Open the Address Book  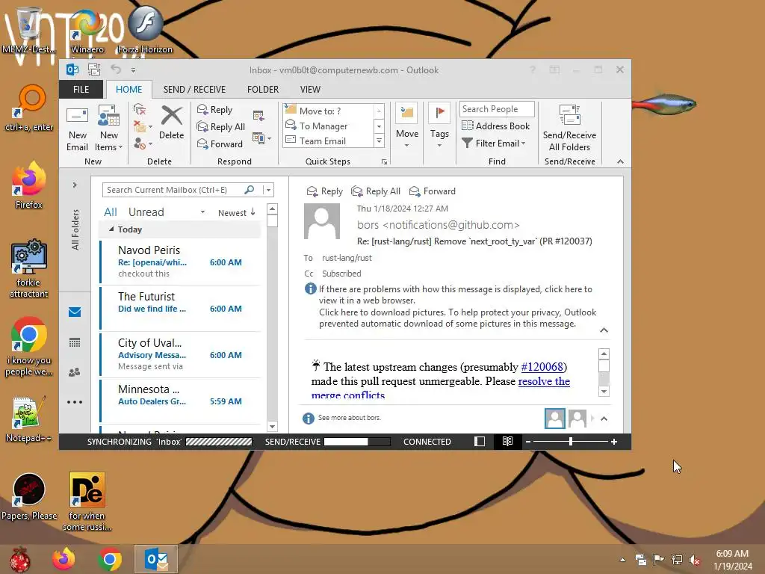click(496, 126)
